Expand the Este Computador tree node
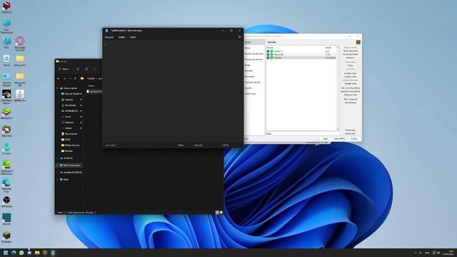 click(57, 165)
